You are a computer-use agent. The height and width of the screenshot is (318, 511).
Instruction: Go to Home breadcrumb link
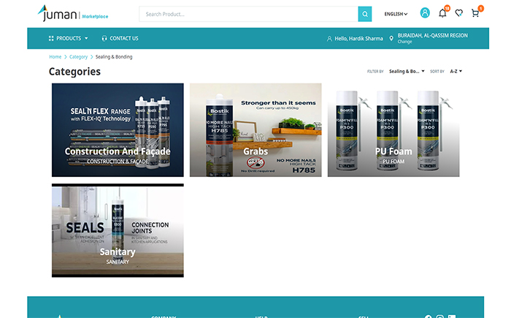(55, 57)
